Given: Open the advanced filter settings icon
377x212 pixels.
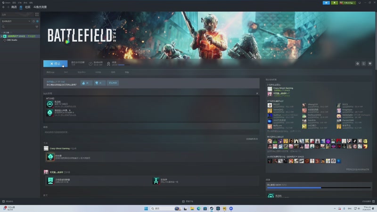Looking at the screenshot, I should click(37, 27).
